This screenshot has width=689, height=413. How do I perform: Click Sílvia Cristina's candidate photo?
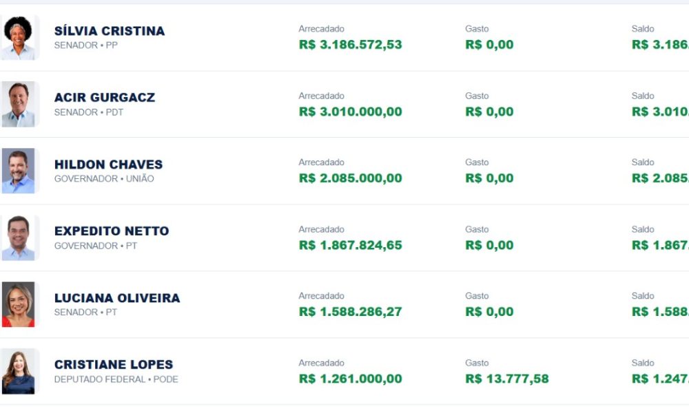(x=19, y=38)
